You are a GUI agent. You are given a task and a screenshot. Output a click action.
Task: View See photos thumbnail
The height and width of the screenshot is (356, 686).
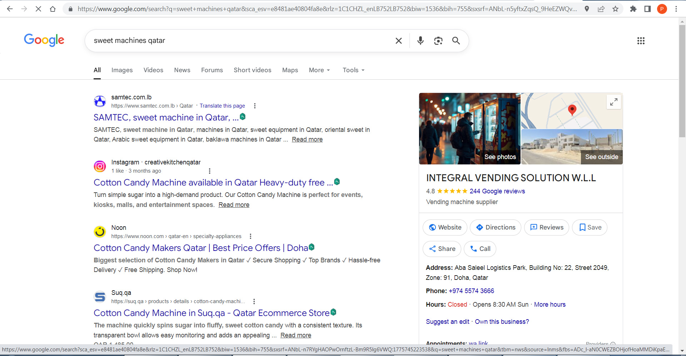(x=469, y=129)
